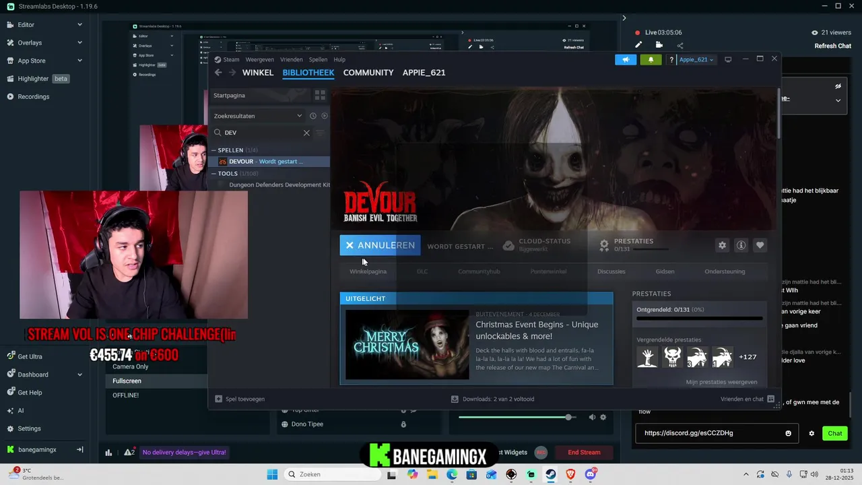Open DEVOUR game info icon
Viewport: 862px width, 485px height.
click(x=741, y=245)
